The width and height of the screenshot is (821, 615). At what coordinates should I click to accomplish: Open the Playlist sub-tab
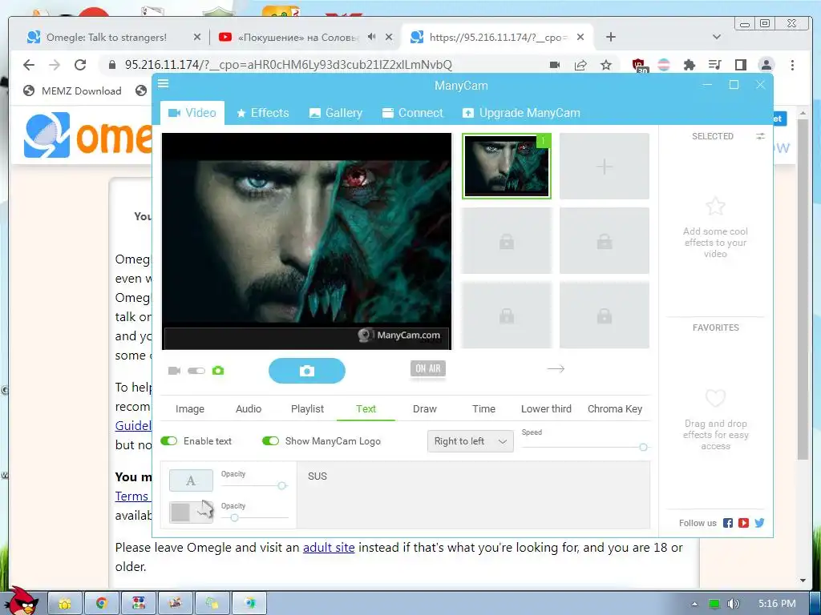(x=307, y=409)
